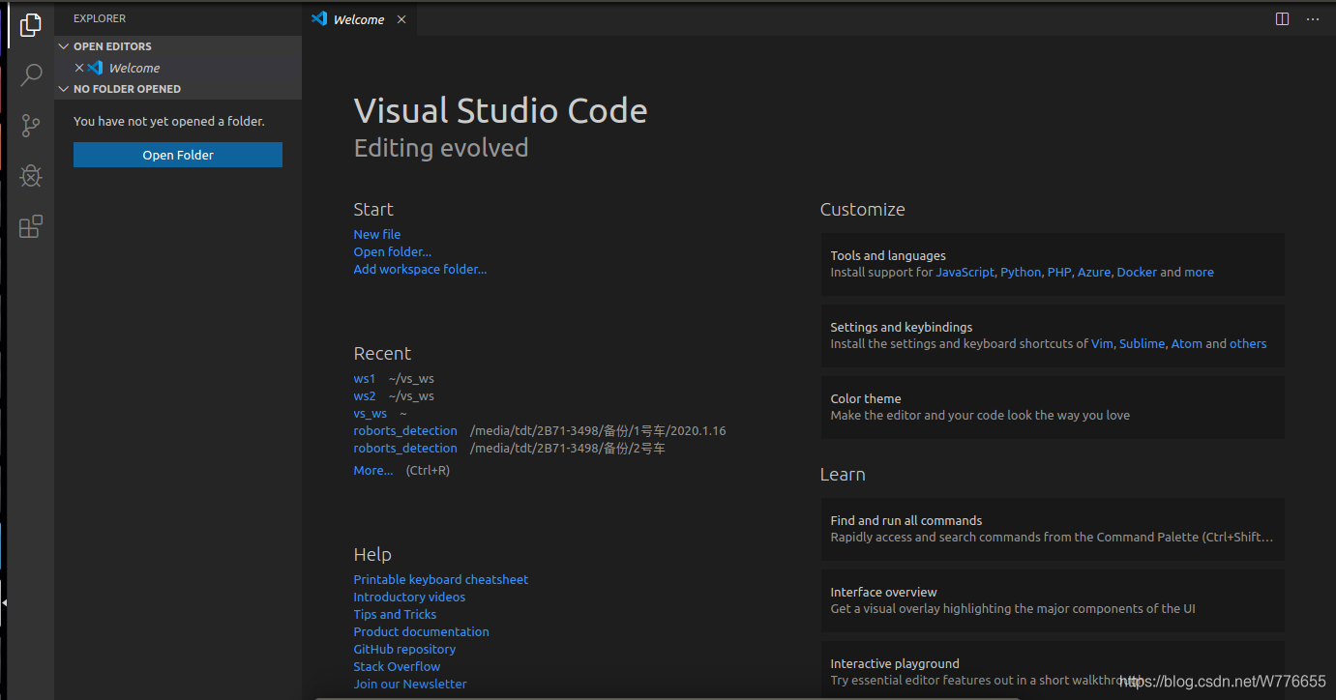Click the More... recent link
Image resolution: width=1336 pixels, height=700 pixels.
(x=373, y=470)
